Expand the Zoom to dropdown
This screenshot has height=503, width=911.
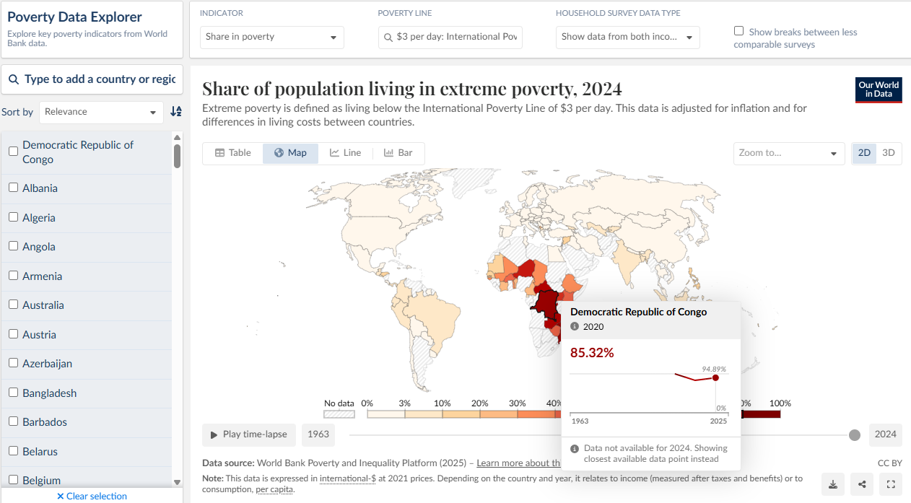coord(789,153)
